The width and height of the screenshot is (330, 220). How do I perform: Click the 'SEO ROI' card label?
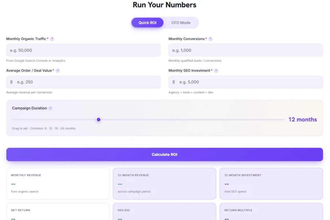click(124, 210)
